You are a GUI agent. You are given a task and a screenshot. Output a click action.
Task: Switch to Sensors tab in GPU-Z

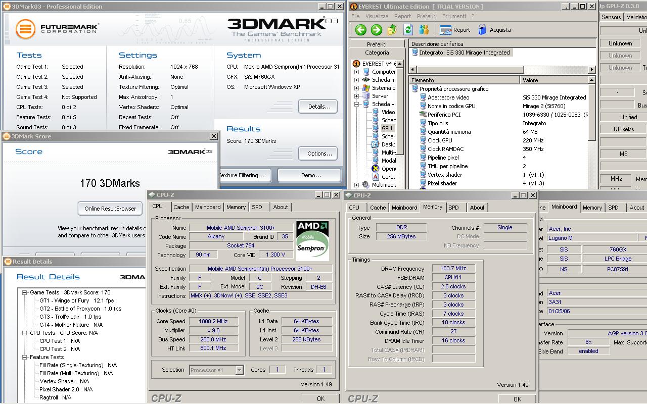(x=611, y=17)
